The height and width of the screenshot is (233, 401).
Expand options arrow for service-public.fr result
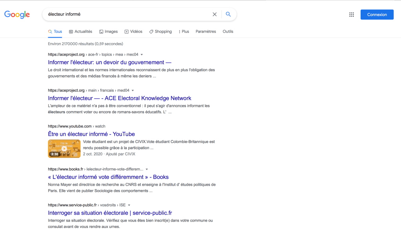[x=129, y=205]
